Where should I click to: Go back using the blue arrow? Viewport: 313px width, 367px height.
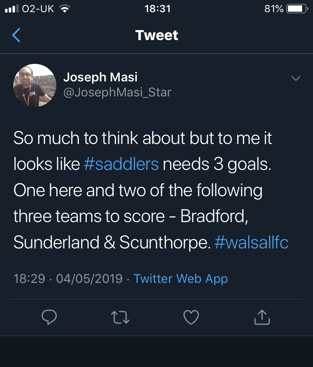(x=16, y=35)
